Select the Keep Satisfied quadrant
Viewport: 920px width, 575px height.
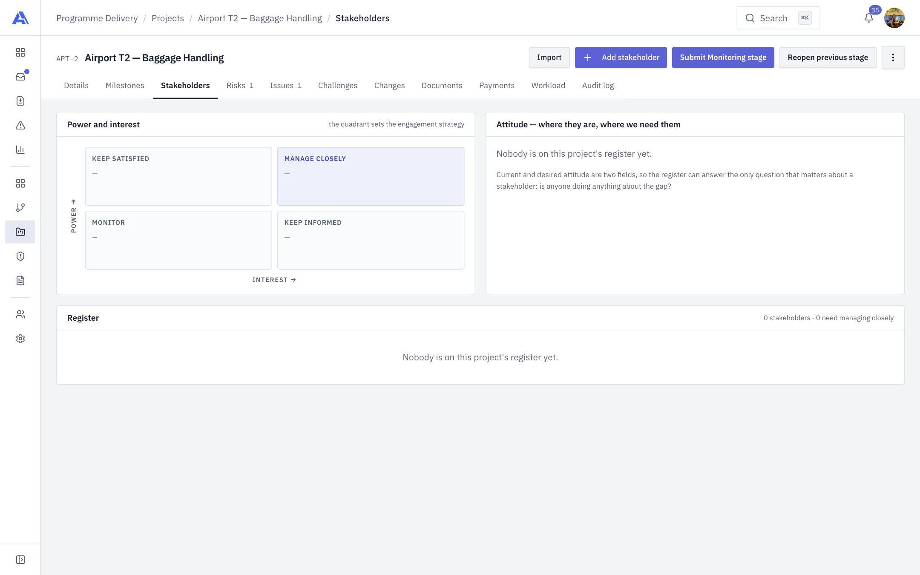178,176
